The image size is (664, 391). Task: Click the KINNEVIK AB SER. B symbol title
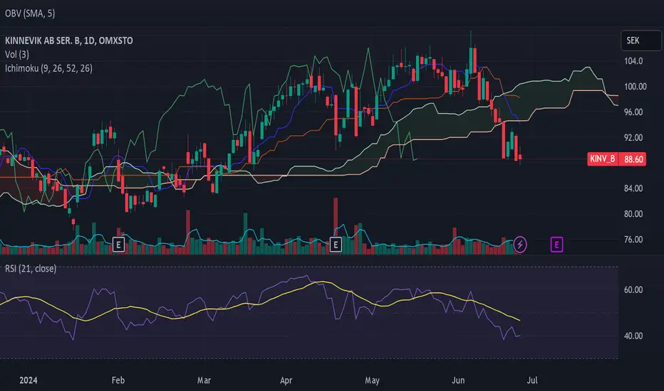(x=69, y=41)
